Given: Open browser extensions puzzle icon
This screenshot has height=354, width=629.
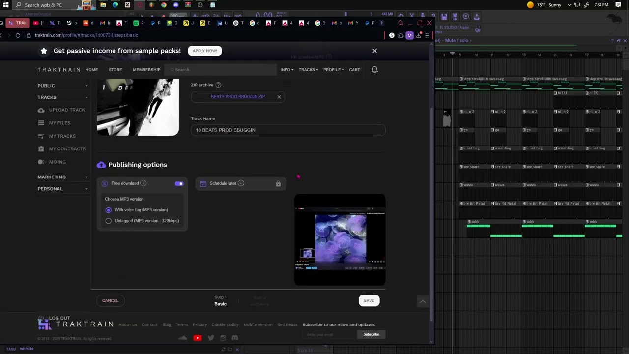Looking at the screenshot, I should (x=400, y=35).
